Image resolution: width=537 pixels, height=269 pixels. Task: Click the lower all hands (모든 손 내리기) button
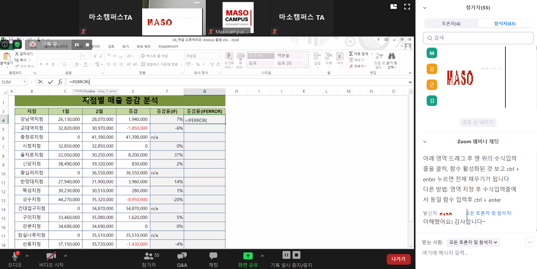478,122
